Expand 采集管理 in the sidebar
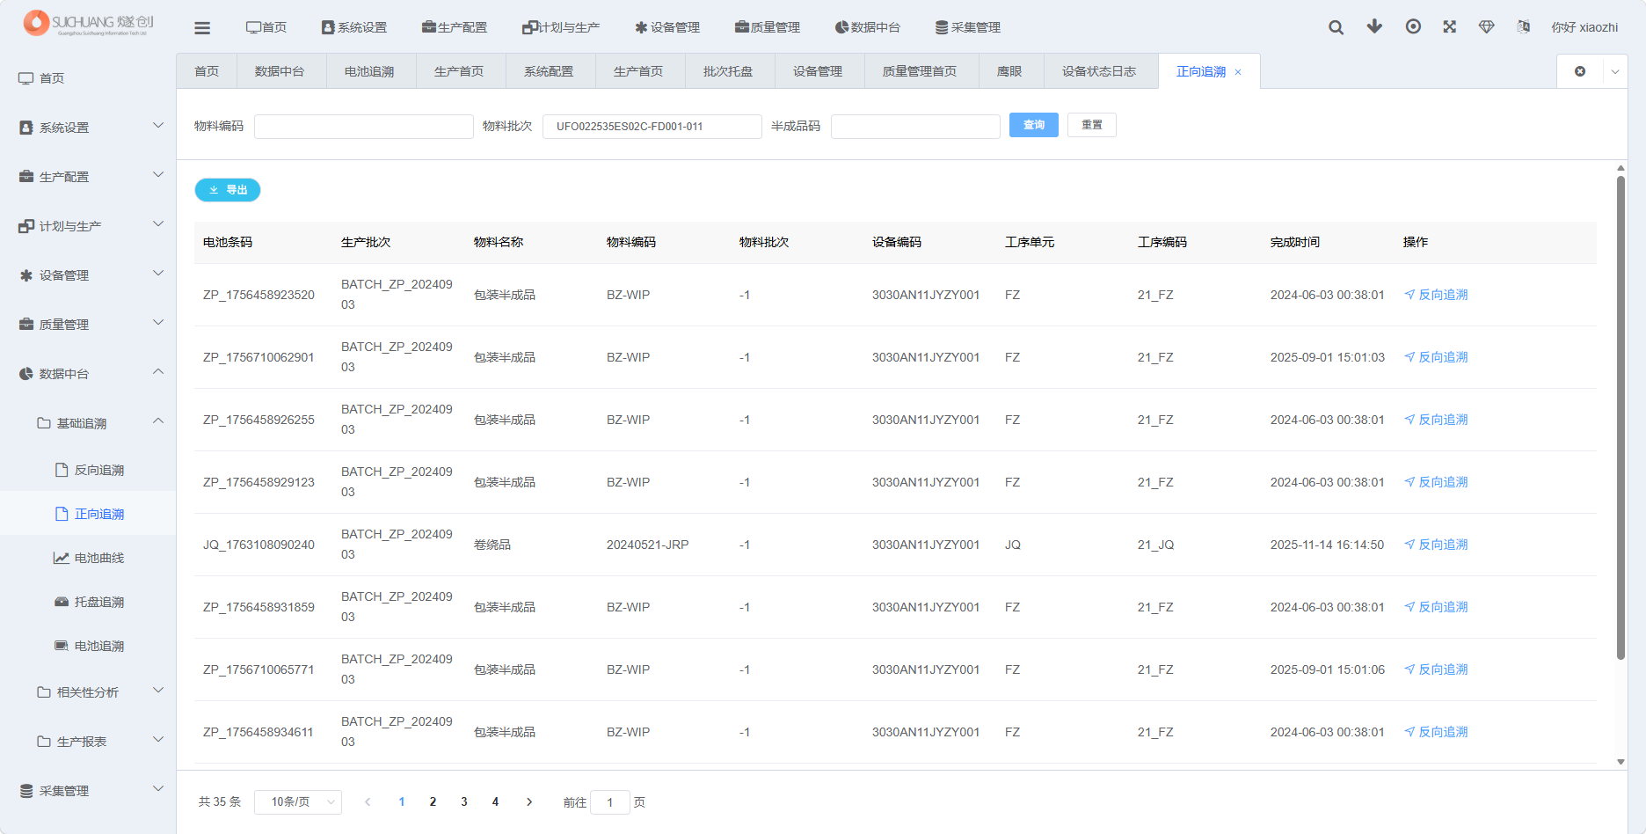 pyautogui.click(x=88, y=791)
